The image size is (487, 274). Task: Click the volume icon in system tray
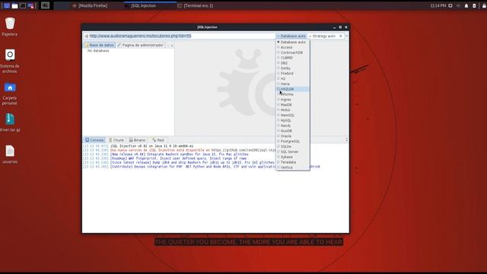click(x=458, y=5)
